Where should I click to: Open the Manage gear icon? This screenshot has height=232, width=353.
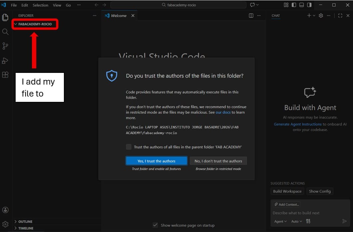point(5,224)
